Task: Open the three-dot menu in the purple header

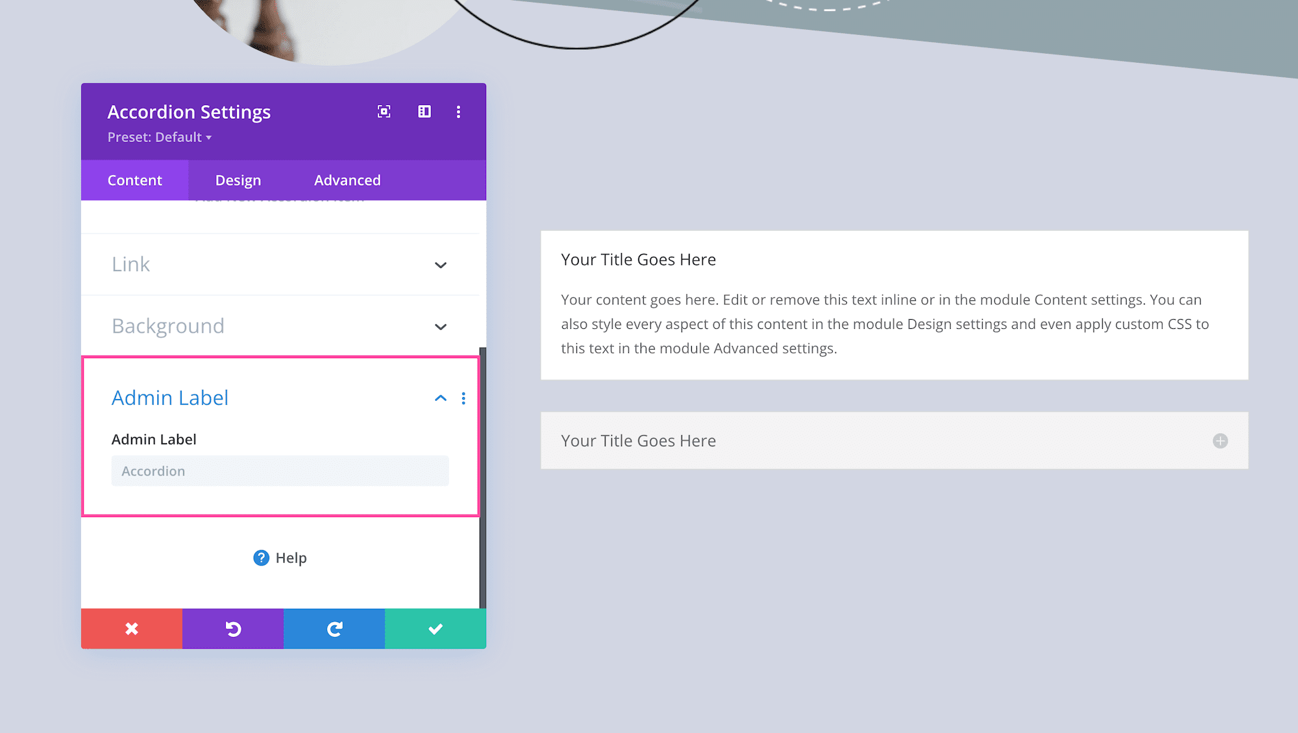Action: 459,112
